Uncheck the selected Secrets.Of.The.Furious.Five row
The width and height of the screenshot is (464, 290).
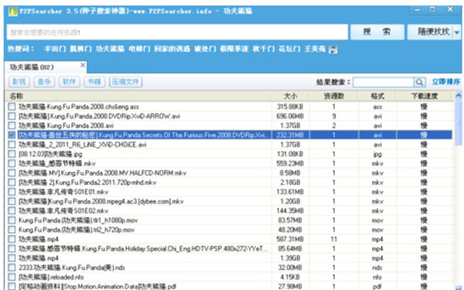pyautogui.click(x=12, y=135)
